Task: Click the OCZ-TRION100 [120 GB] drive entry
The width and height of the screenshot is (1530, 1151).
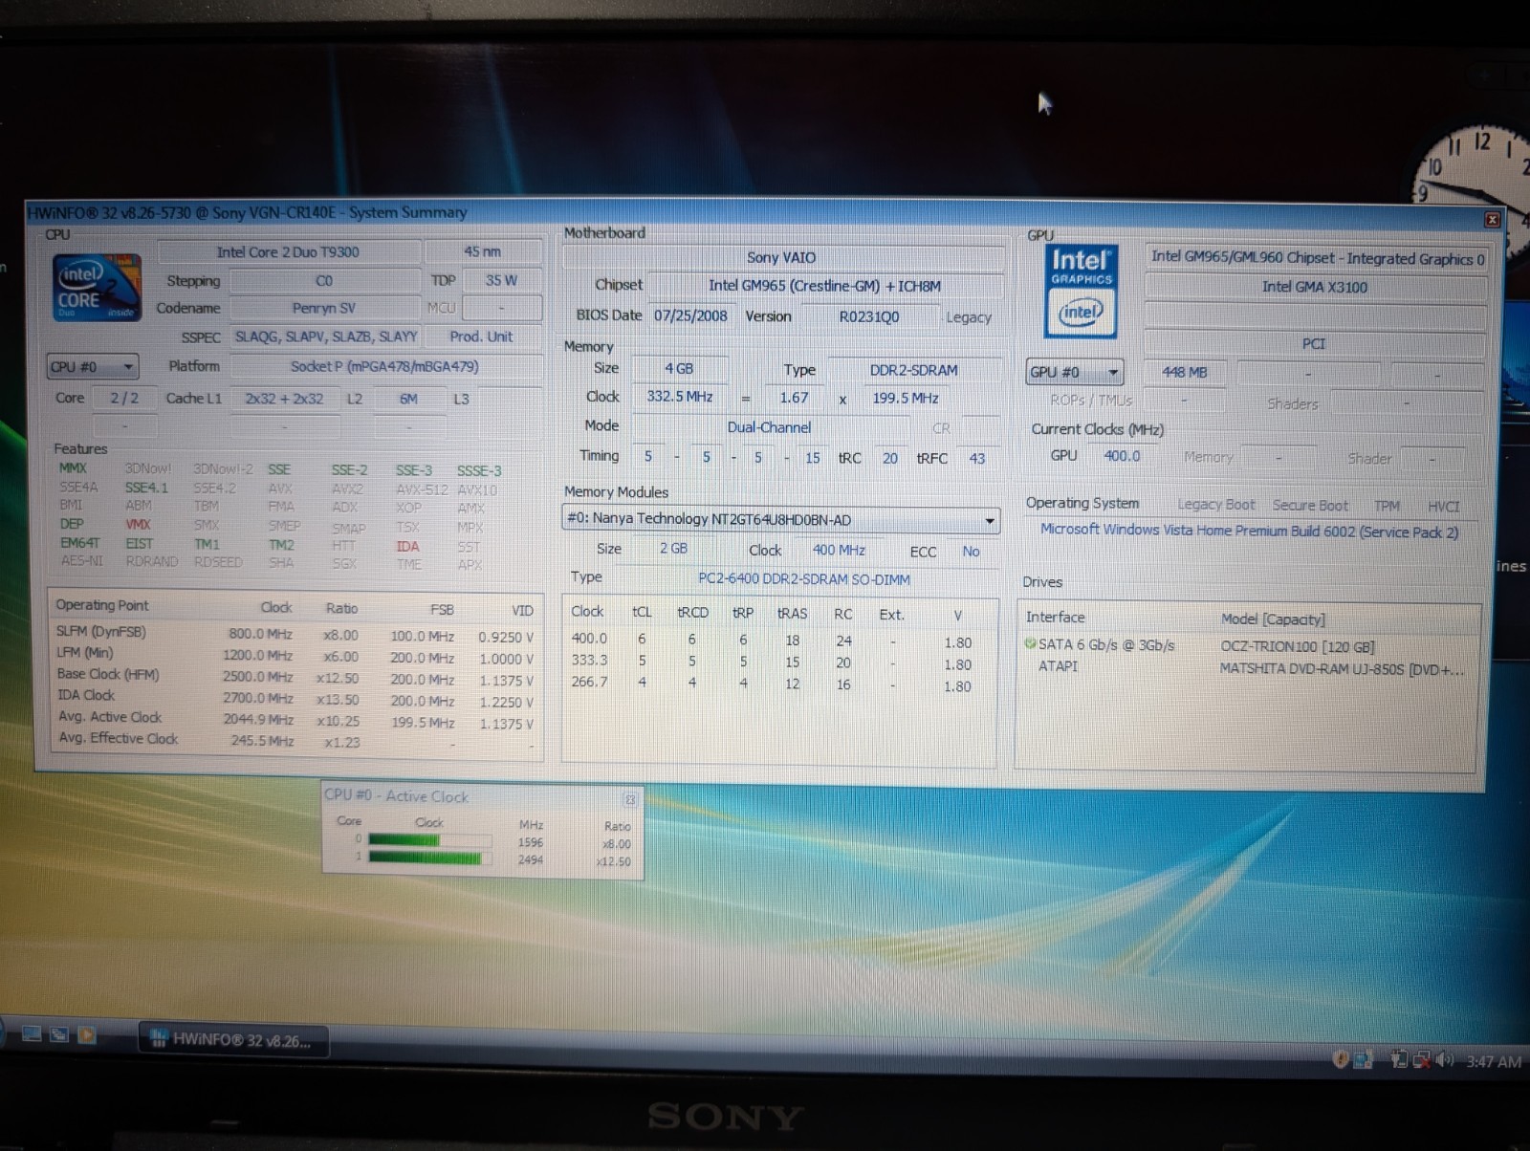Action: [x=1297, y=646]
